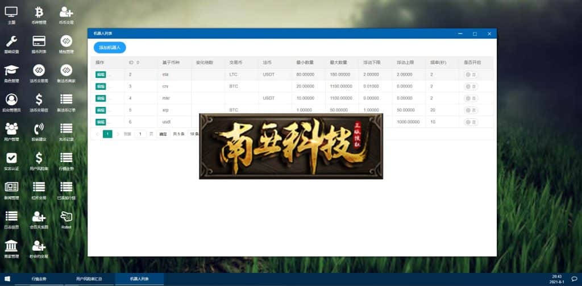Sort the table by the ID column arrows
The height and width of the screenshot is (286, 582).
coord(138,63)
